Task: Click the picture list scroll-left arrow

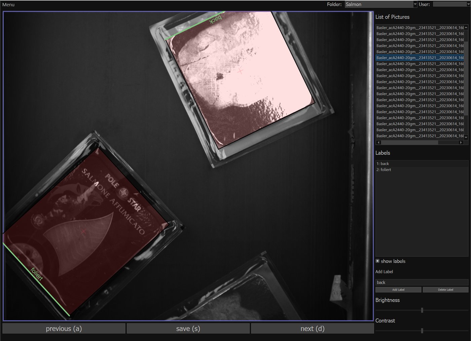Action: pos(378,142)
